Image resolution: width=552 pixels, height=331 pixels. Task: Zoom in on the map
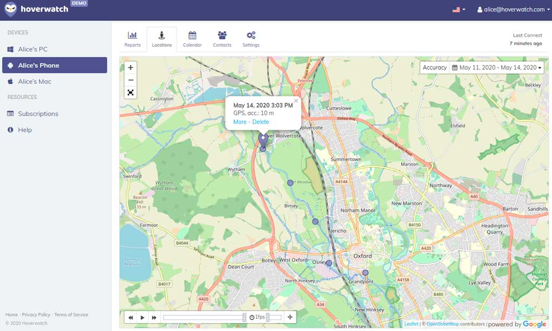[x=130, y=68]
